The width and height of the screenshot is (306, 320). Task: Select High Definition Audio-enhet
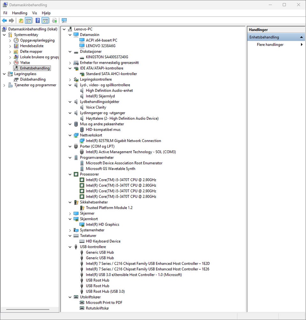point(109,90)
